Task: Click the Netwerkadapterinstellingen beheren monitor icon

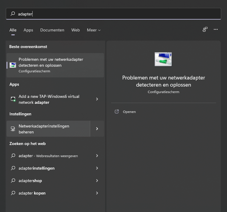Action: click(x=13, y=129)
